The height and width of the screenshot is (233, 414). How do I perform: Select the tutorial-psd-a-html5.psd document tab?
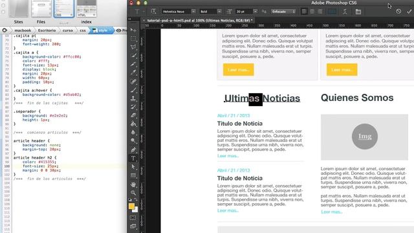pos(200,20)
